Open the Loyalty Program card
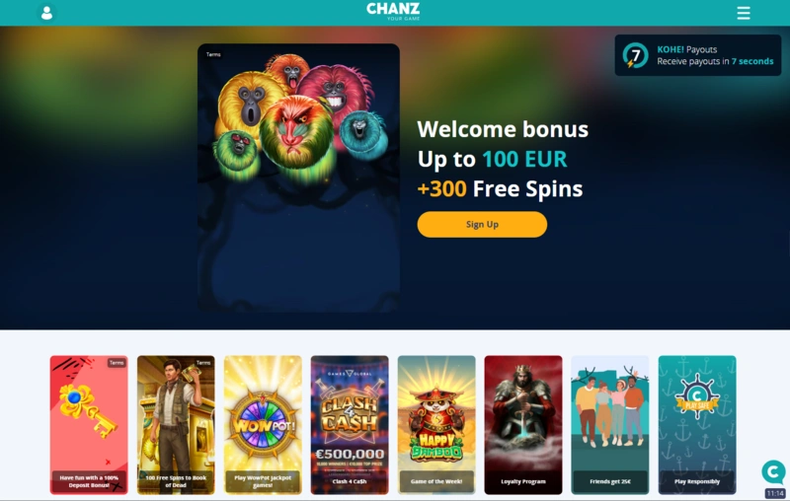 point(523,425)
